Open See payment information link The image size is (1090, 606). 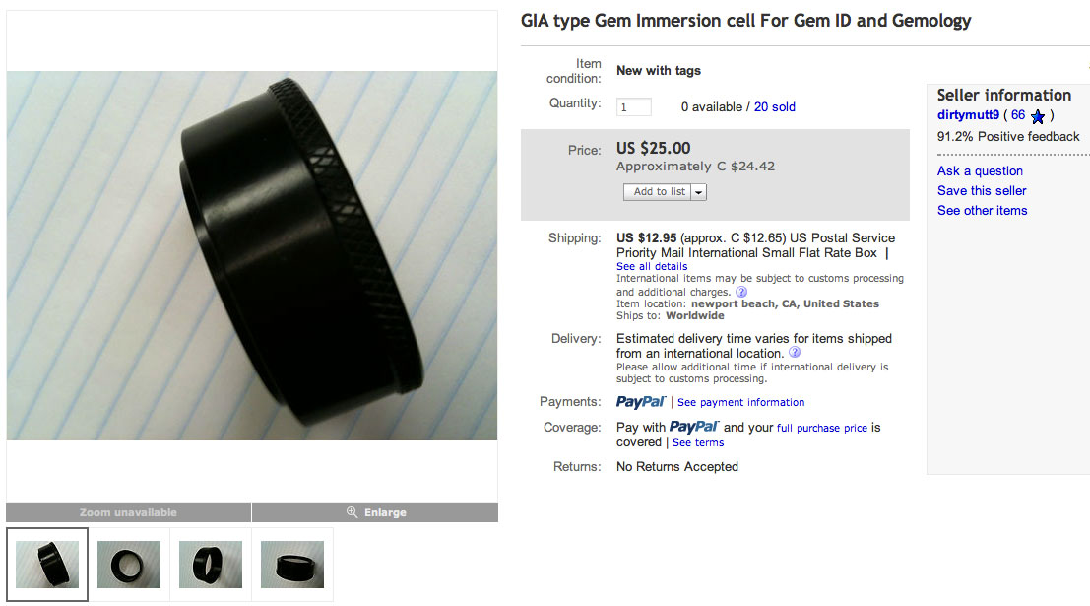(740, 402)
